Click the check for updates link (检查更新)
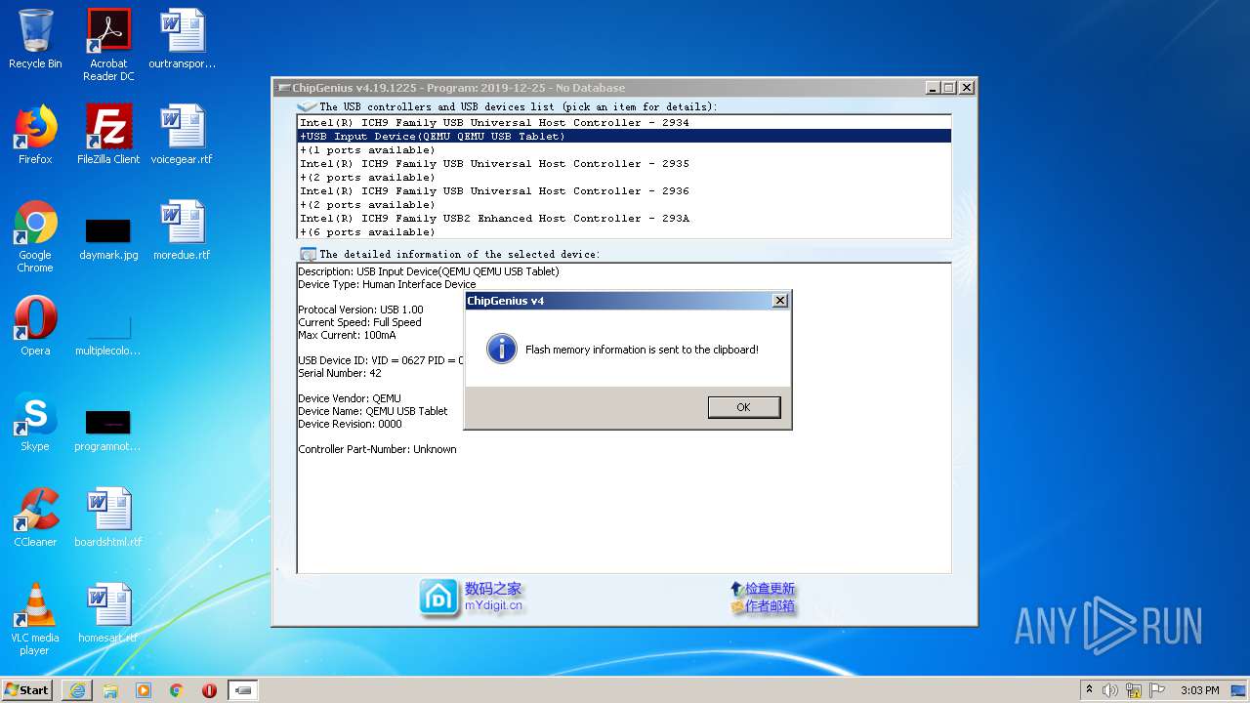 (x=770, y=589)
